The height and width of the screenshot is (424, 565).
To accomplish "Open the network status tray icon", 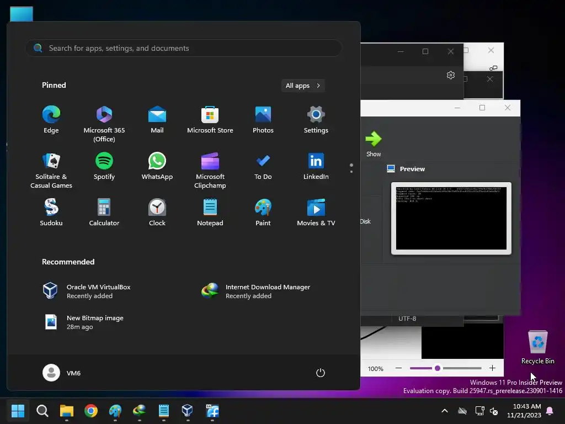I will 479,411.
